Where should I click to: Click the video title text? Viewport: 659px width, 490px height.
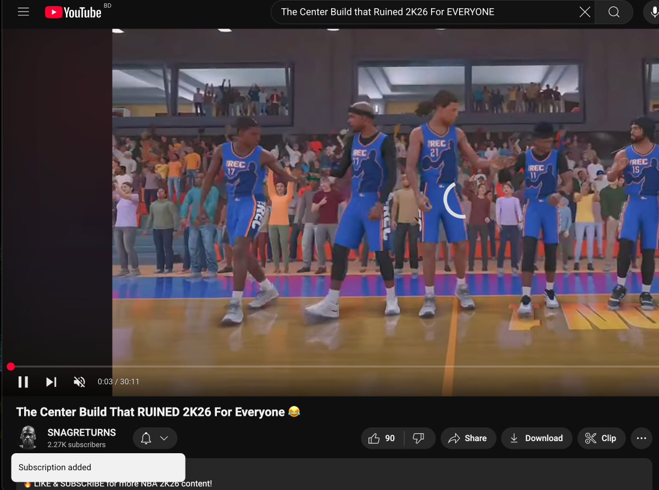coord(158,412)
